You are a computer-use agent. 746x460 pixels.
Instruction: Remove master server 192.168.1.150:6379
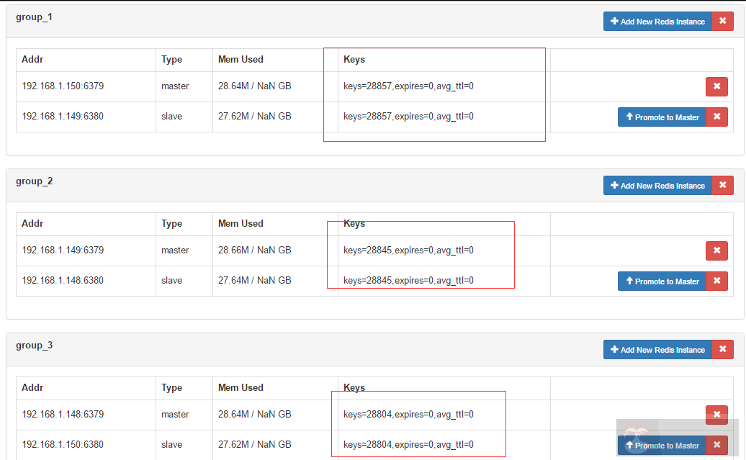pyautogui.click(x=716, y=86)
